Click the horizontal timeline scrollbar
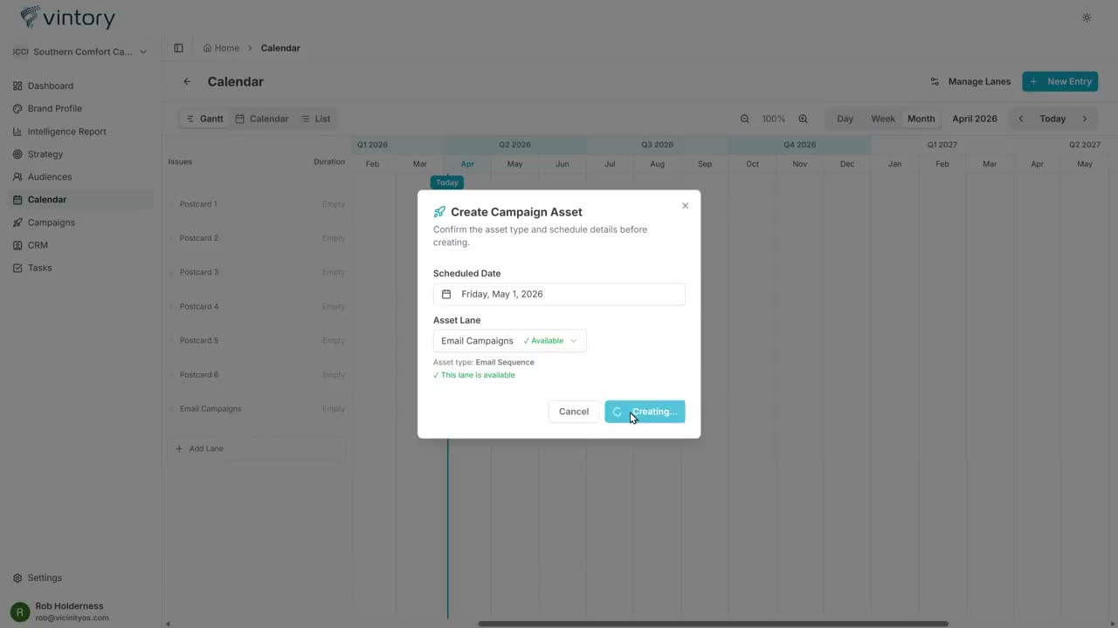1118x628 pixels. (713, 624)
